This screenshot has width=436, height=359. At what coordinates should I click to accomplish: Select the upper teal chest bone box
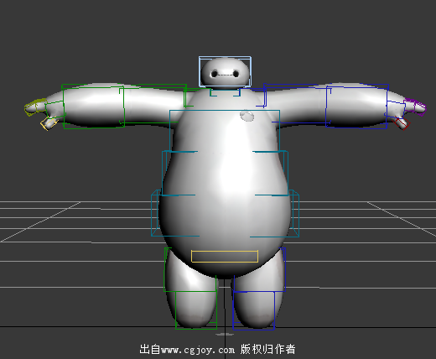point(225,131)
